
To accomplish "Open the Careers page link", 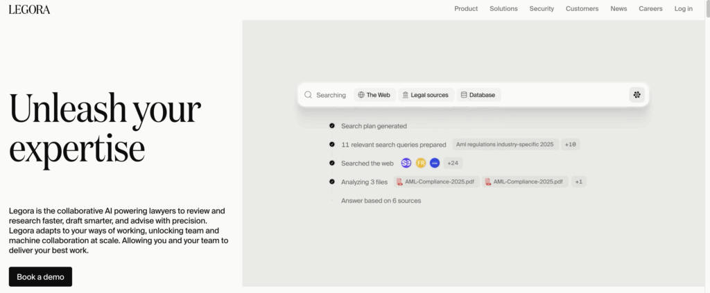I will 650,9.
